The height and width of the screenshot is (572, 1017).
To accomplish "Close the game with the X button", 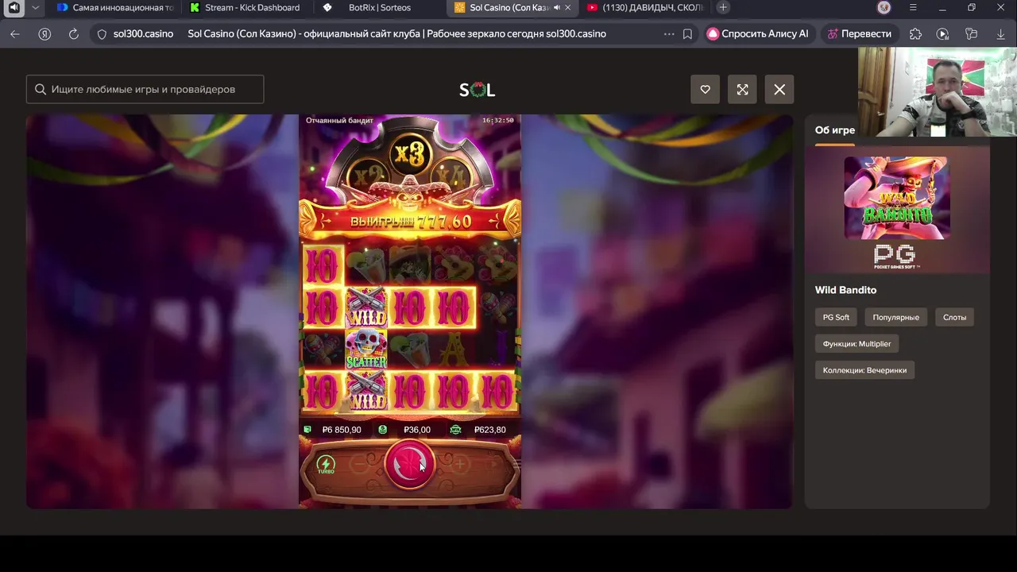I will [x=779, y=90].
